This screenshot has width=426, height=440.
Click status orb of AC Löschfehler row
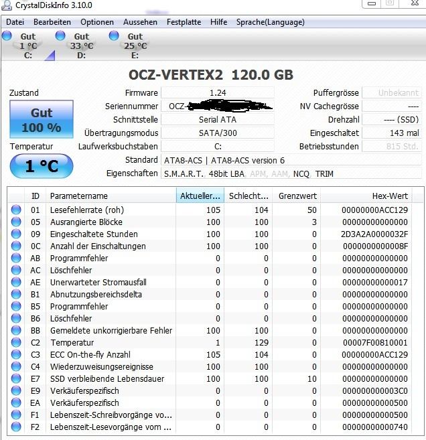(x=16, y=270)
